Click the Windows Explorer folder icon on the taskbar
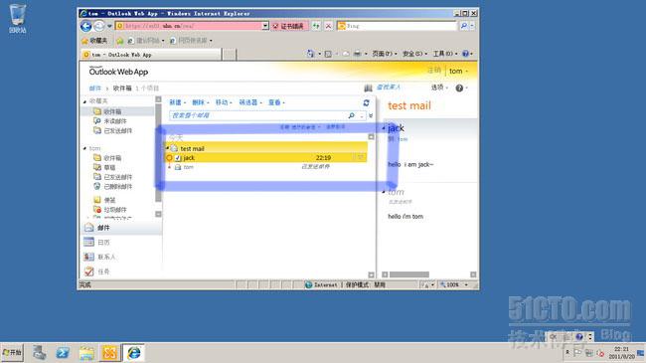This screenshot has height=363, width=646. [x=86, y=353]
